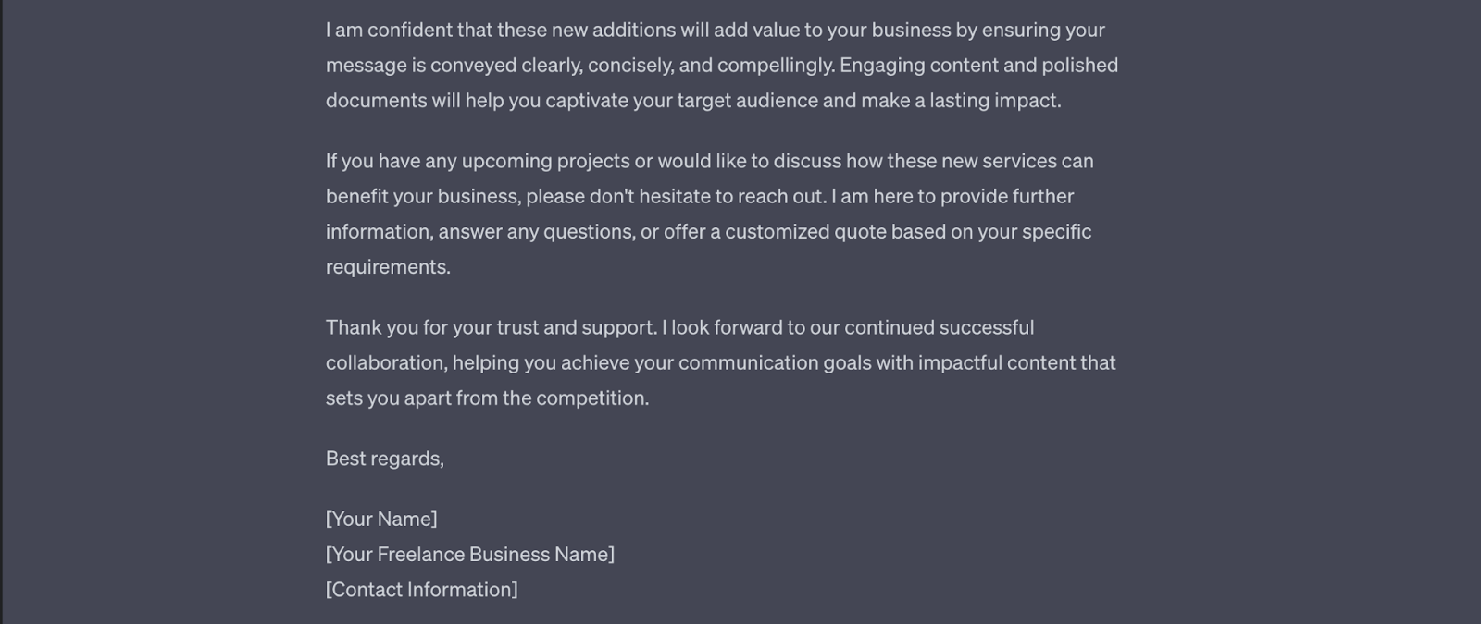
Task: Click the word 'requirements.' ending the paragraph
Action: coord(388,266)
